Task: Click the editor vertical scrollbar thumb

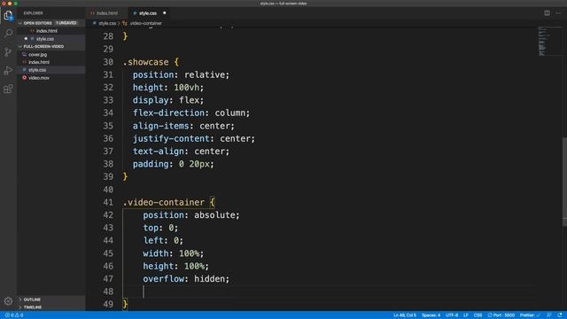Action: pyautogui.click(x=564, y=182)
